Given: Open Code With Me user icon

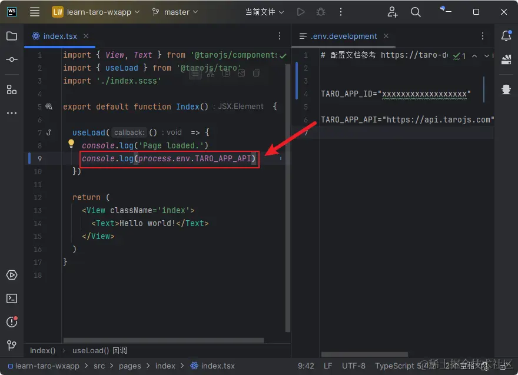Looking at the screenshot, I should (392, 12).
